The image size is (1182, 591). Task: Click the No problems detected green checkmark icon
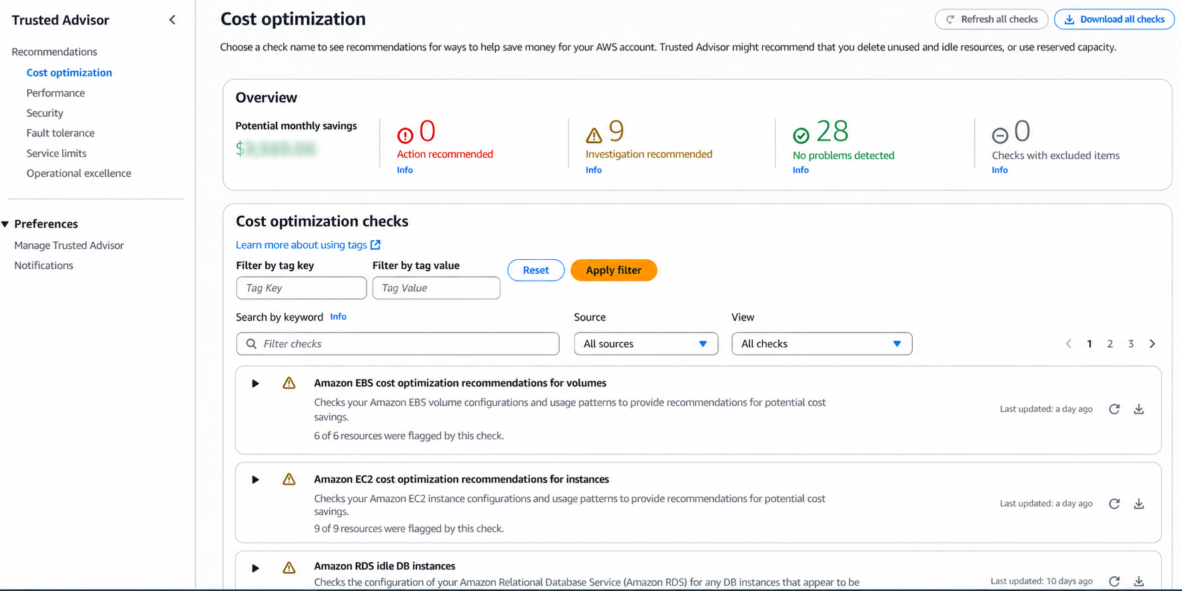click(801, 135)
